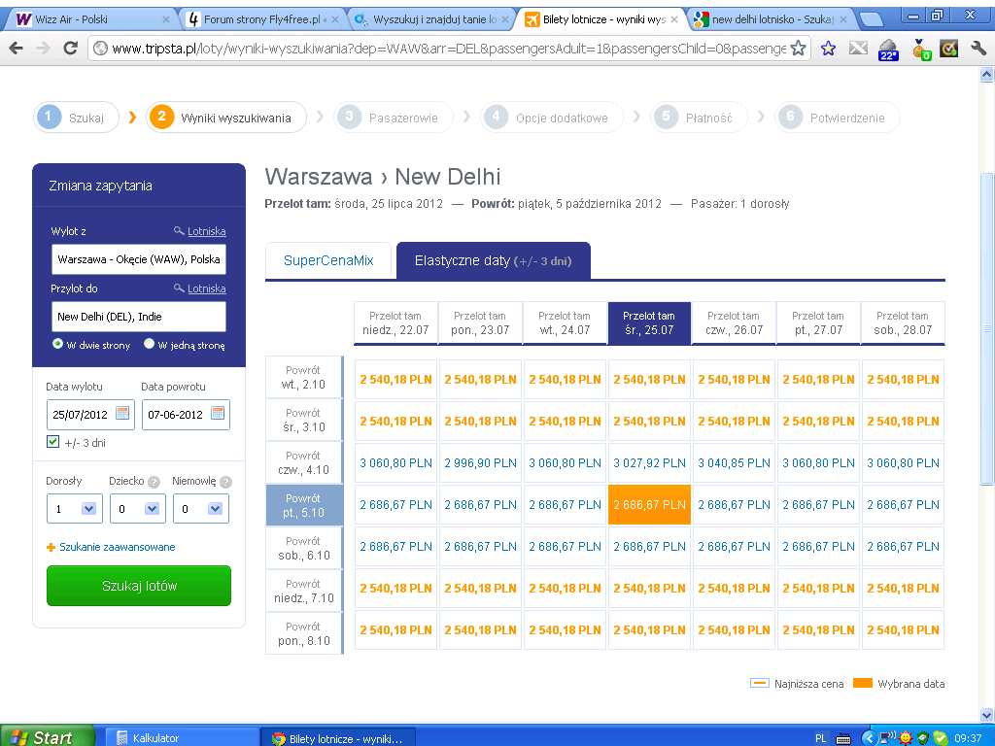Select the orange highlighted 2 686,67 PLN cell
This screenshot has height=746, width=995.
tap(649, 505)
